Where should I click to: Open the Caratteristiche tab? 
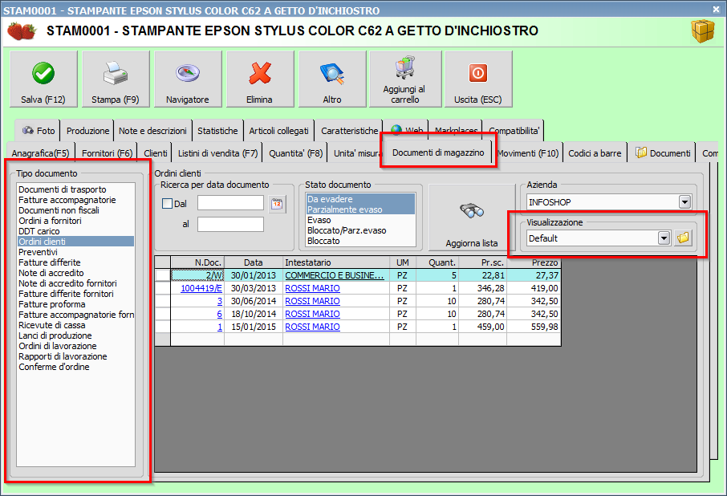[350, 131]
